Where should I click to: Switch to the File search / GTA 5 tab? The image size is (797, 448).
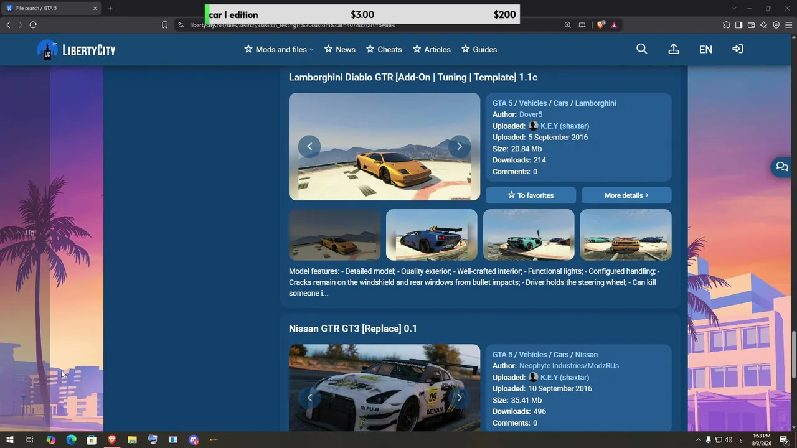point(52,8)
